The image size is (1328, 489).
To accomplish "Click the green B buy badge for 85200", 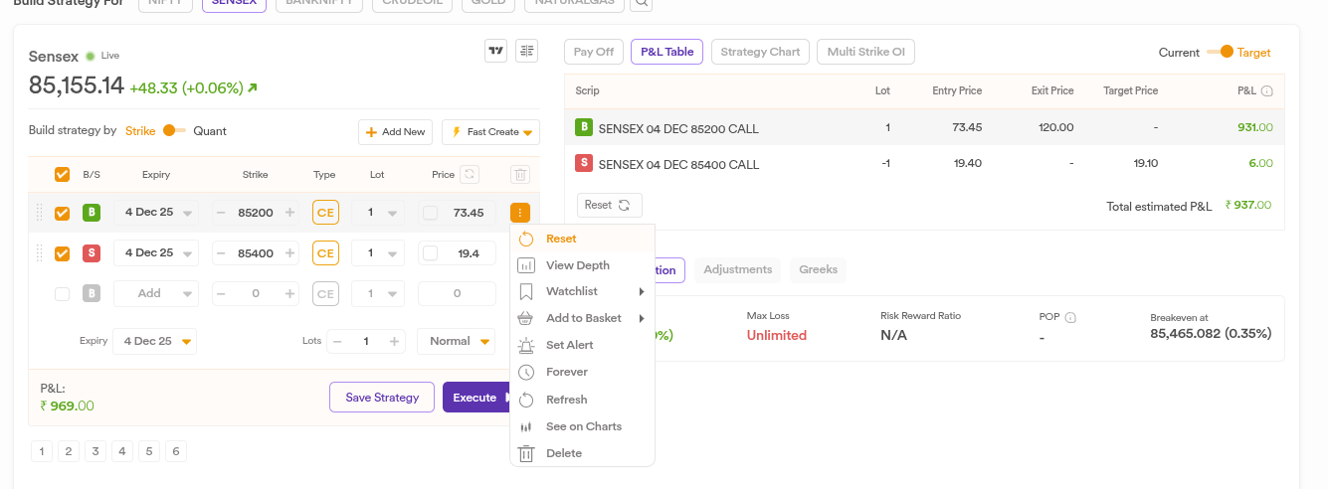I will 92,213.
